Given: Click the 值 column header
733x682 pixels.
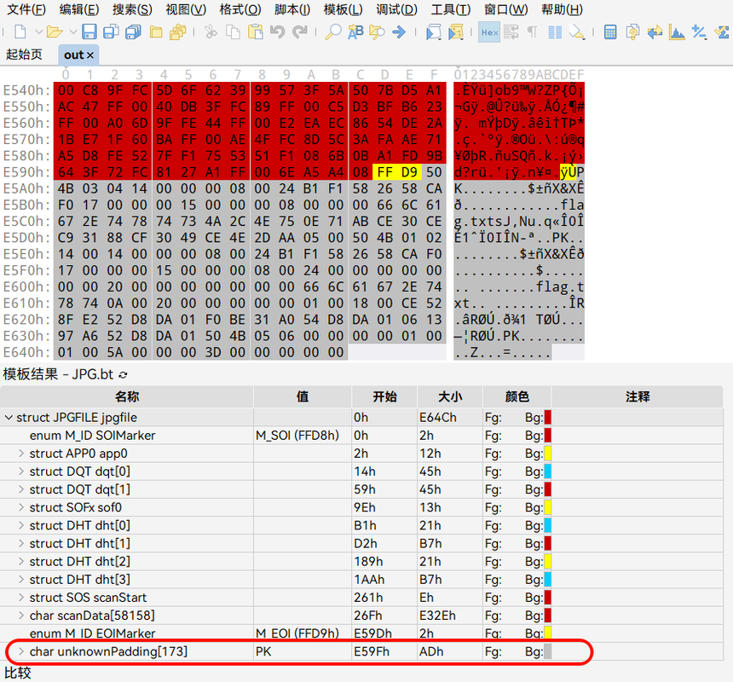Looking at the screenshot, I should [303, 397].
